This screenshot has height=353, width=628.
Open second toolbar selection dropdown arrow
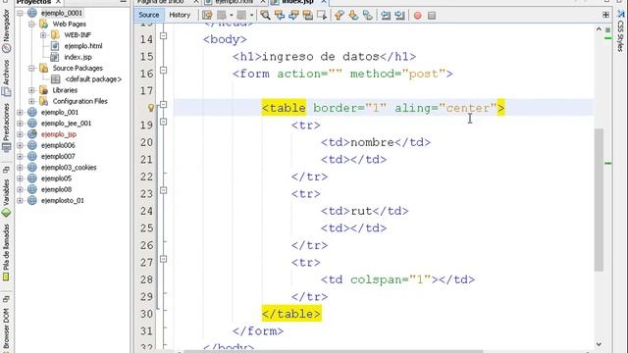[251, 16]
